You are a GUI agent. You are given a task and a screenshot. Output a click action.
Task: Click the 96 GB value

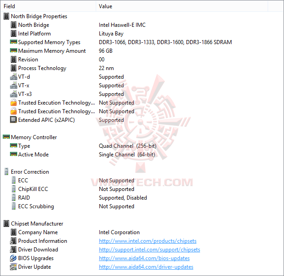tap(106, 51)
